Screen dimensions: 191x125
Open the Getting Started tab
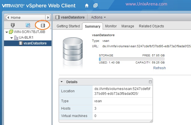[68, 26]
